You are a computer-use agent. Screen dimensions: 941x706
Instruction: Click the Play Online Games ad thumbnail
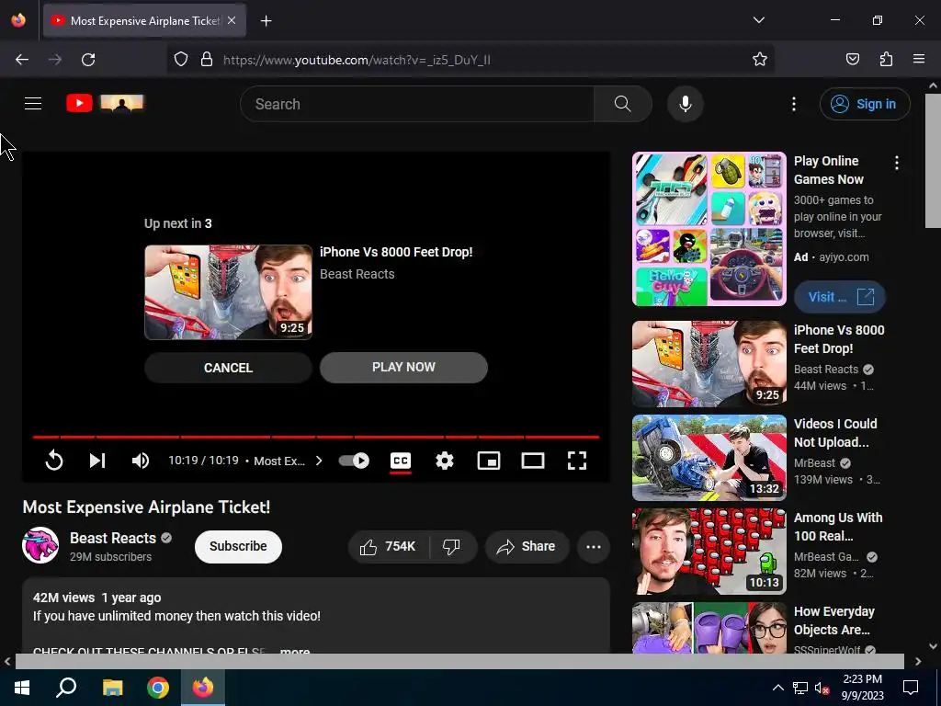click(709, 229)
